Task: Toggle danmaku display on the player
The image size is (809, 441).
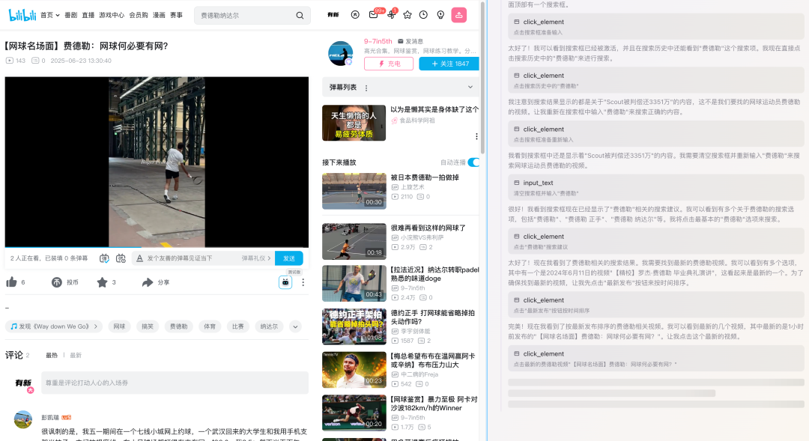Action: (x=103, y=258)
